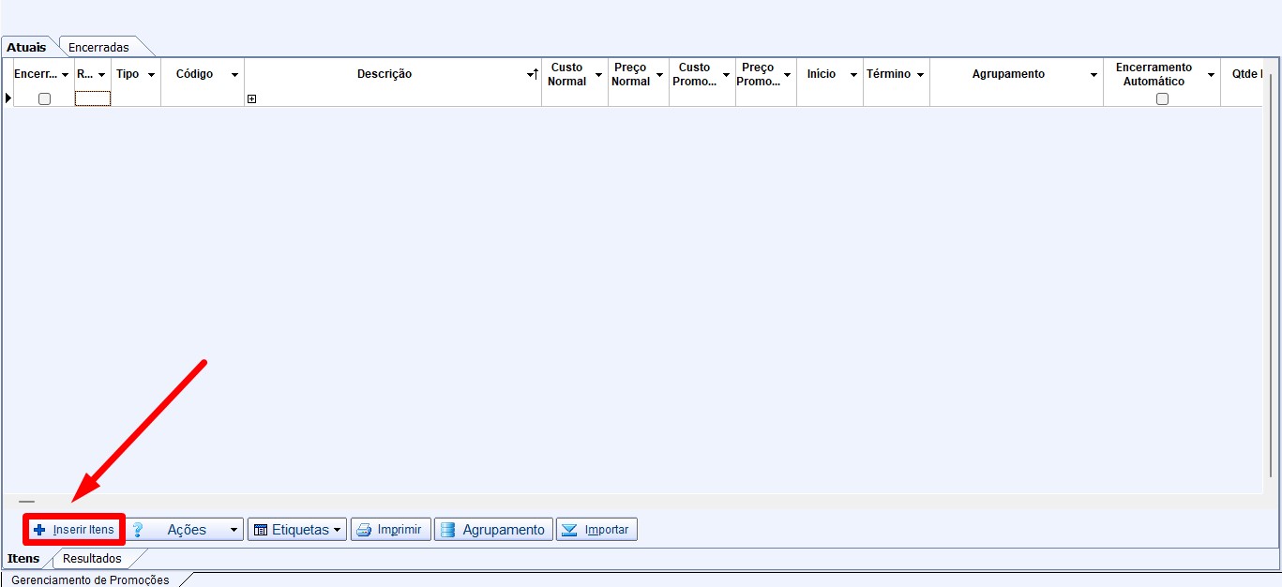Click the row indicator arrow at grid left
This screenshot has width=1282, height=587.
coord(8,98)
